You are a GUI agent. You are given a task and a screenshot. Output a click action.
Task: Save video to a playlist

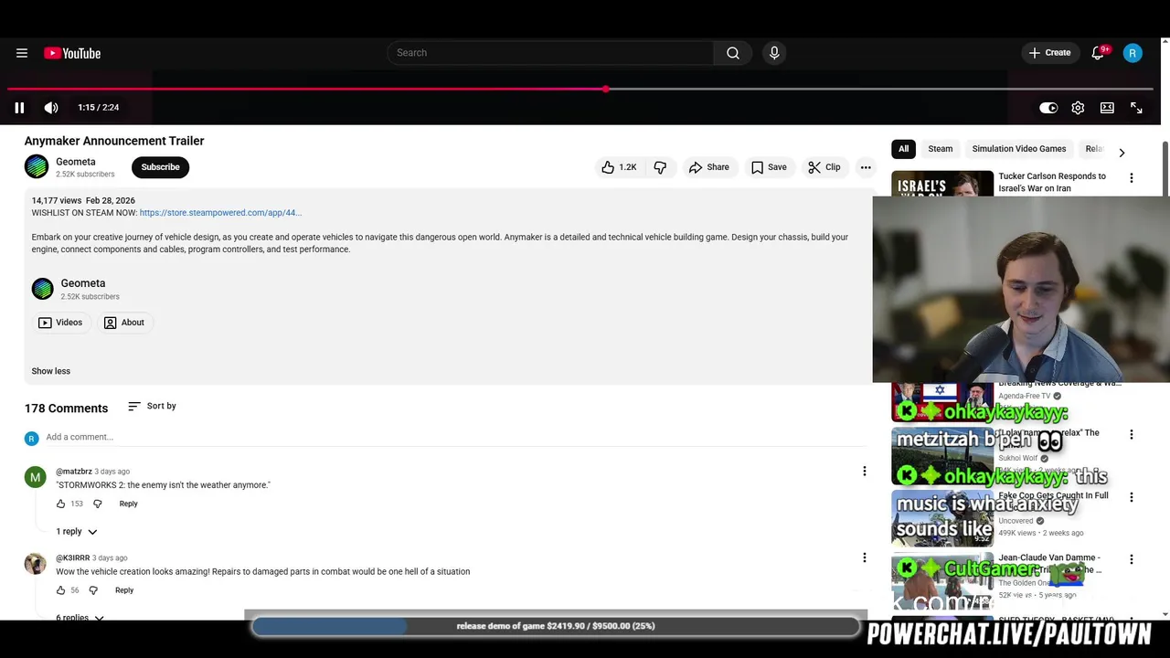(x=769, y=167)
